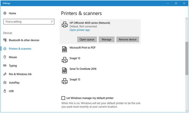The width and height of the screenshot is (189, 113).
Task: Open the printer app link
Action: point(80,30)
